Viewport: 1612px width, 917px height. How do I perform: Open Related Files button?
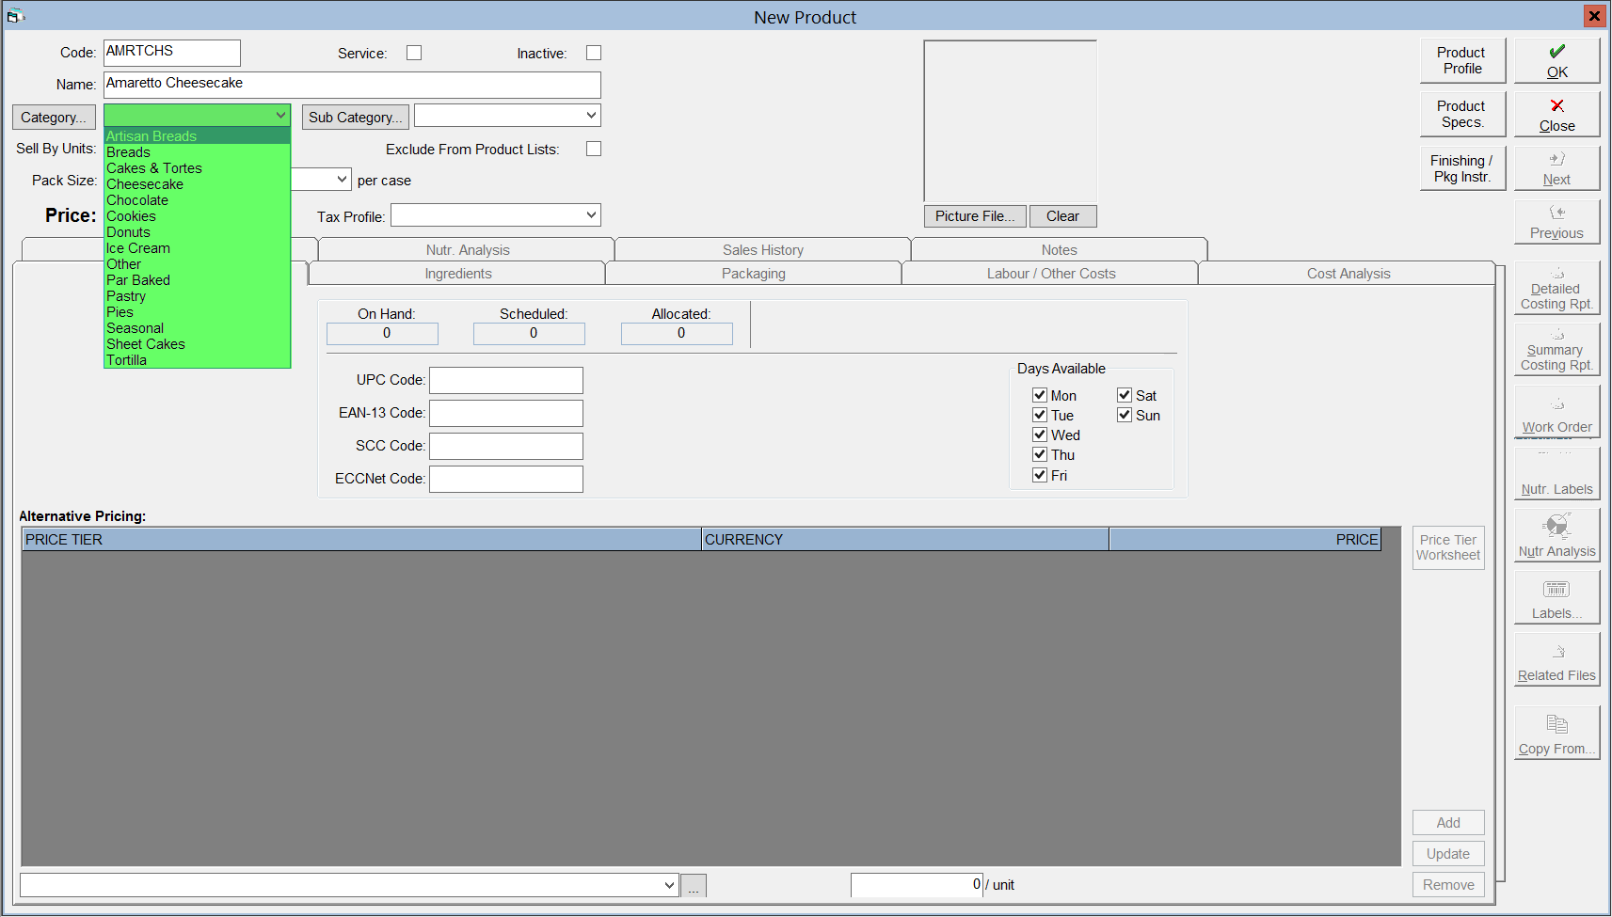[1556, 659]
